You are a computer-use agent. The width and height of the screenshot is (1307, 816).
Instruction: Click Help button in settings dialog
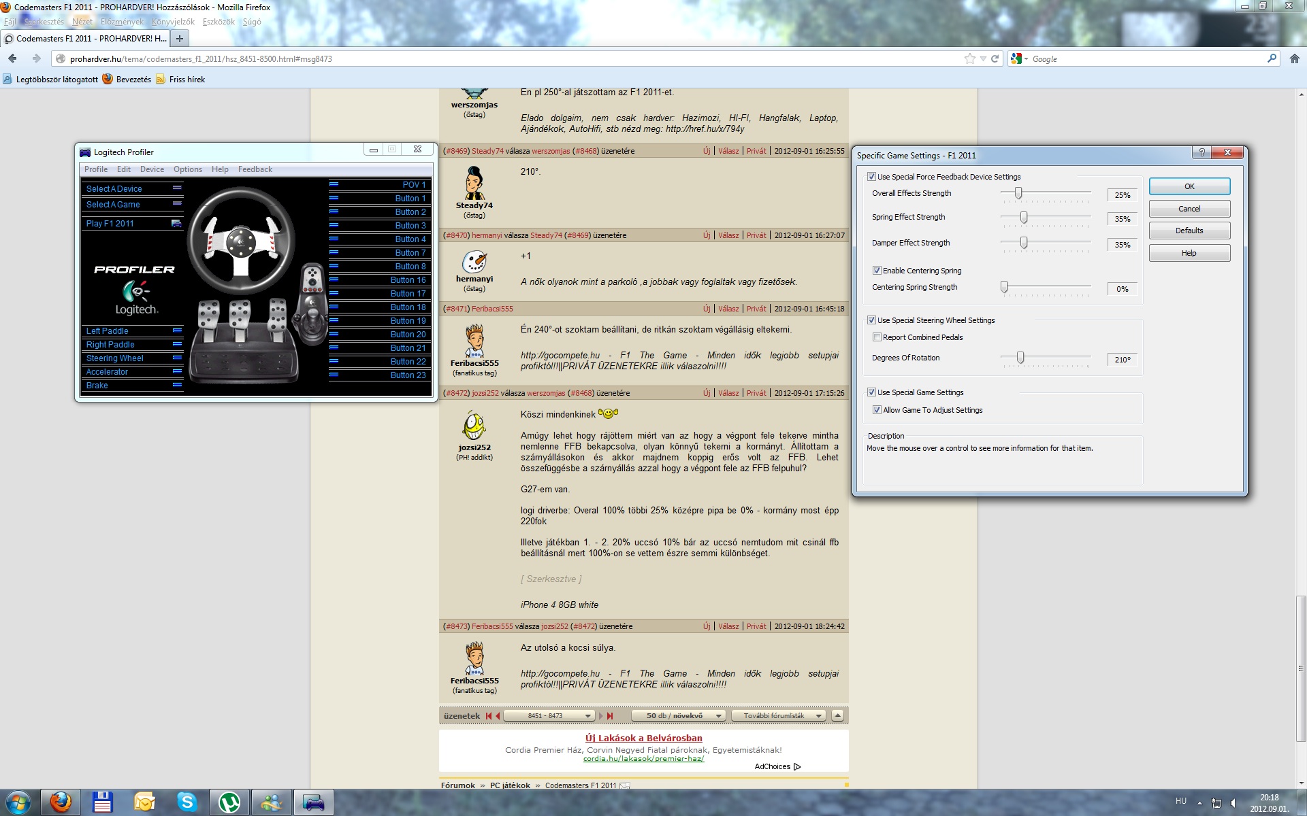pyautogui.click(x=1189, y=253)
